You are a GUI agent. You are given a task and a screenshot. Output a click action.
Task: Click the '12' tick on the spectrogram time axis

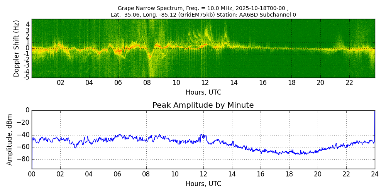205,83
